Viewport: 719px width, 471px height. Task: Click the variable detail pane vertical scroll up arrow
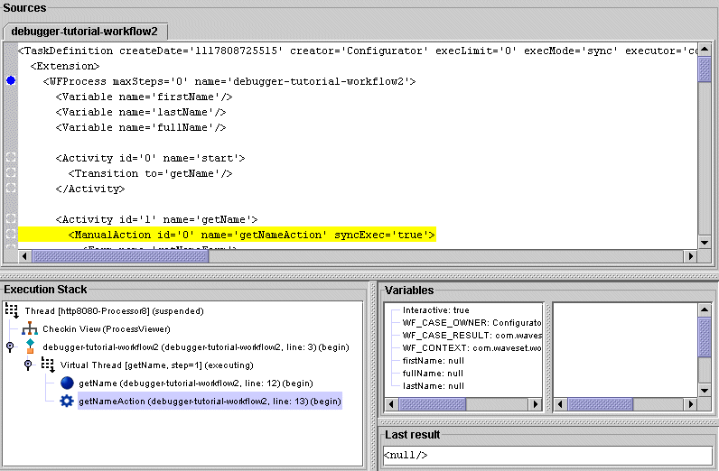click(705, 309)
